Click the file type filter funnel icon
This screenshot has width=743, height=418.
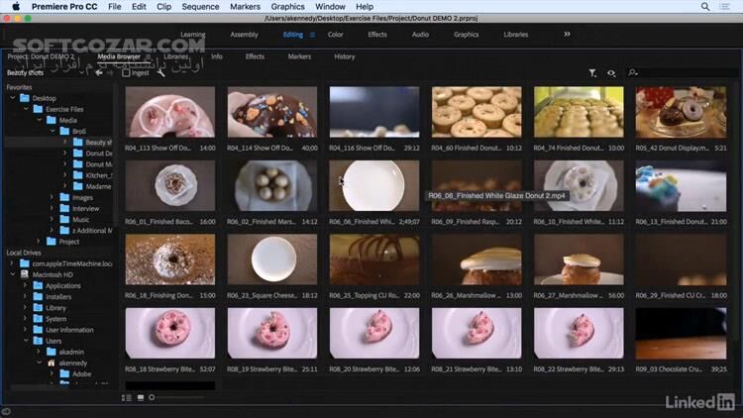point(592,72)
